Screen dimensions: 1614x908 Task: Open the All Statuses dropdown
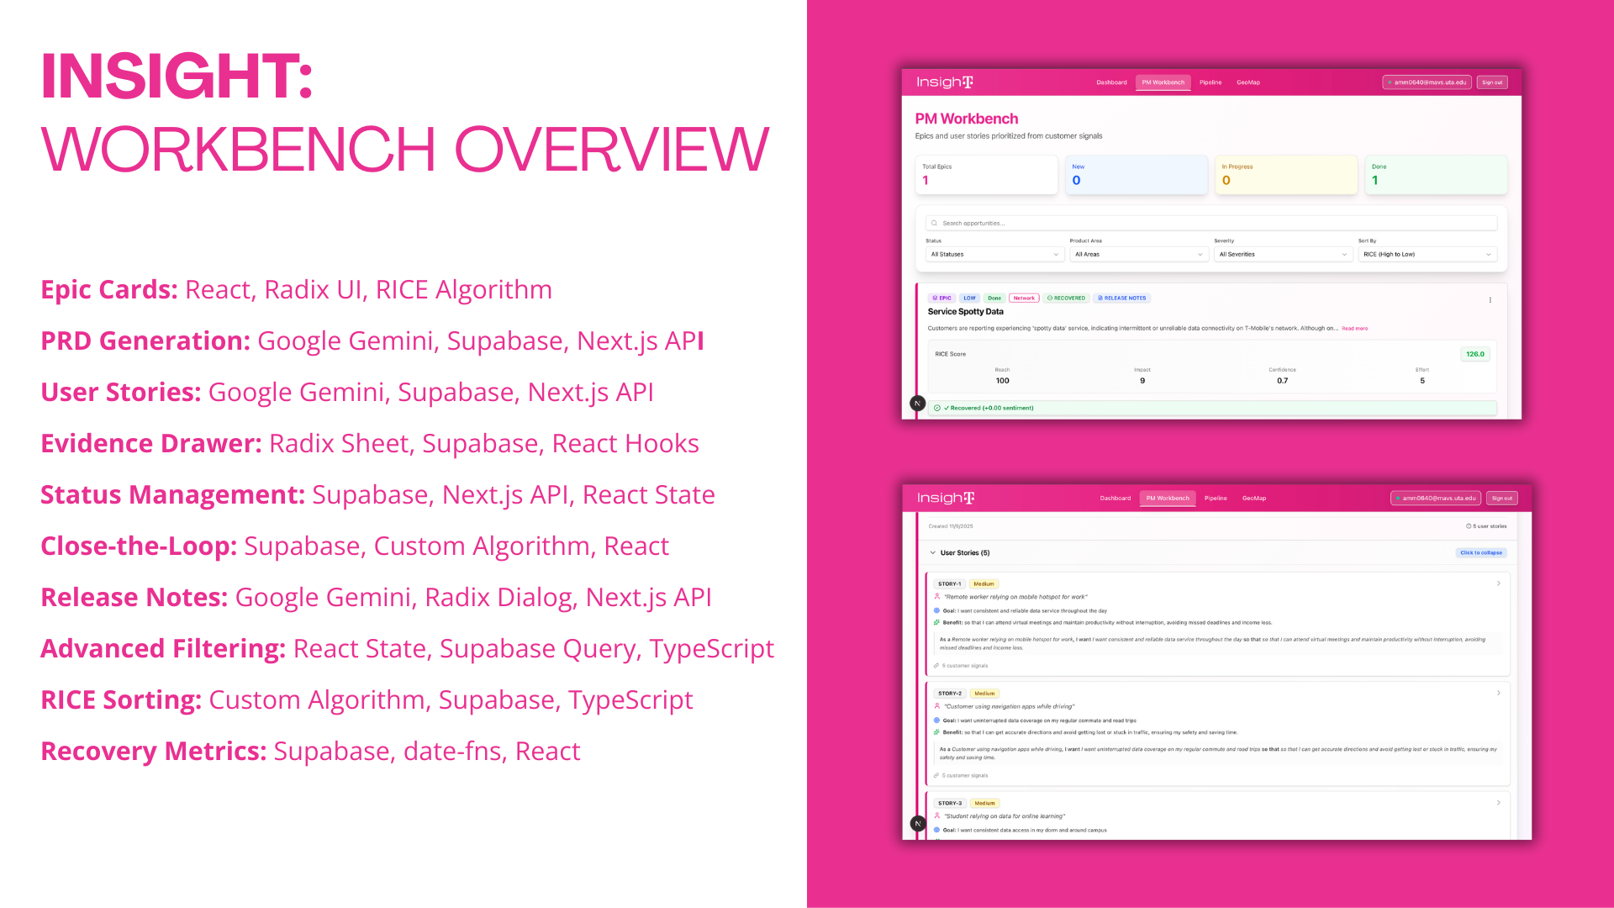(994, 254)
